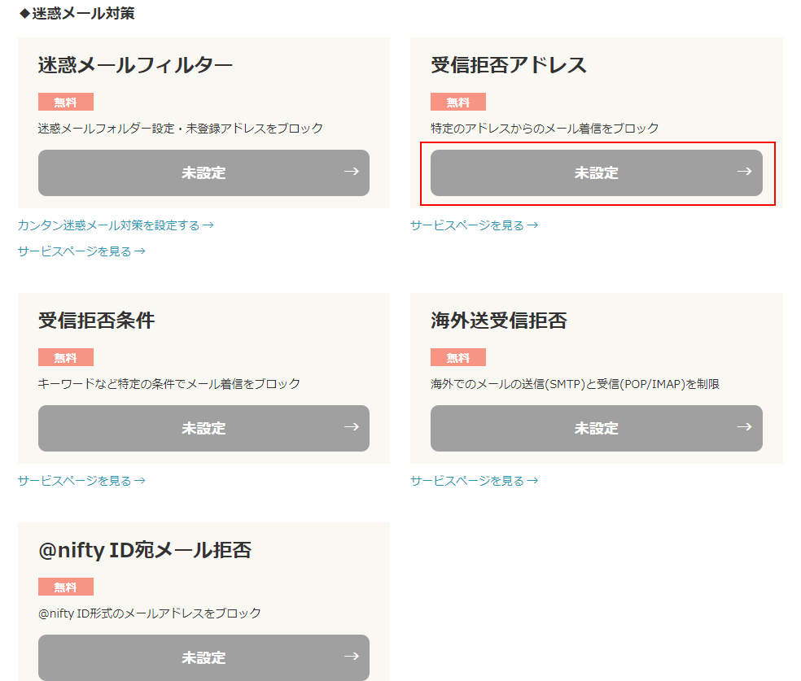This screenshot has height=681, width=801.
Task: Open @nifty ID宛メール拒否 未設定 button
Action: (x=204, y=657)
